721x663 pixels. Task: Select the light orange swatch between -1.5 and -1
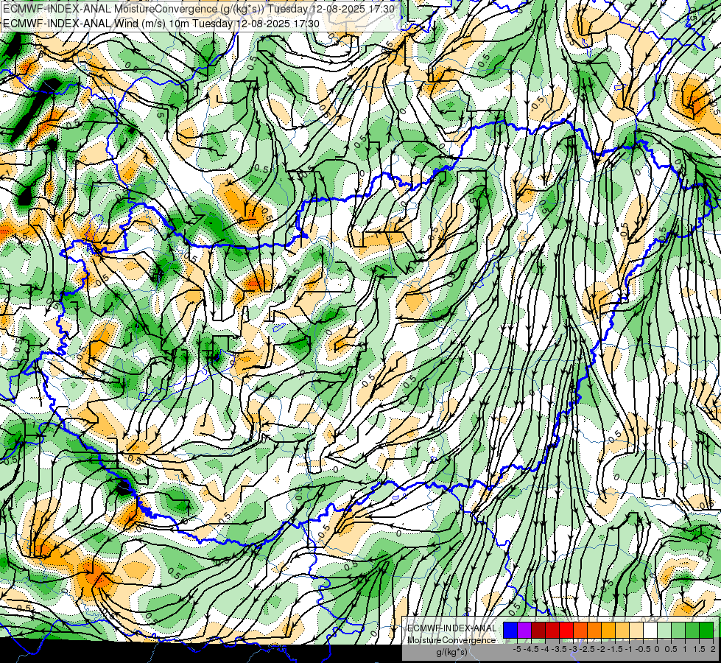click(622, 631)
